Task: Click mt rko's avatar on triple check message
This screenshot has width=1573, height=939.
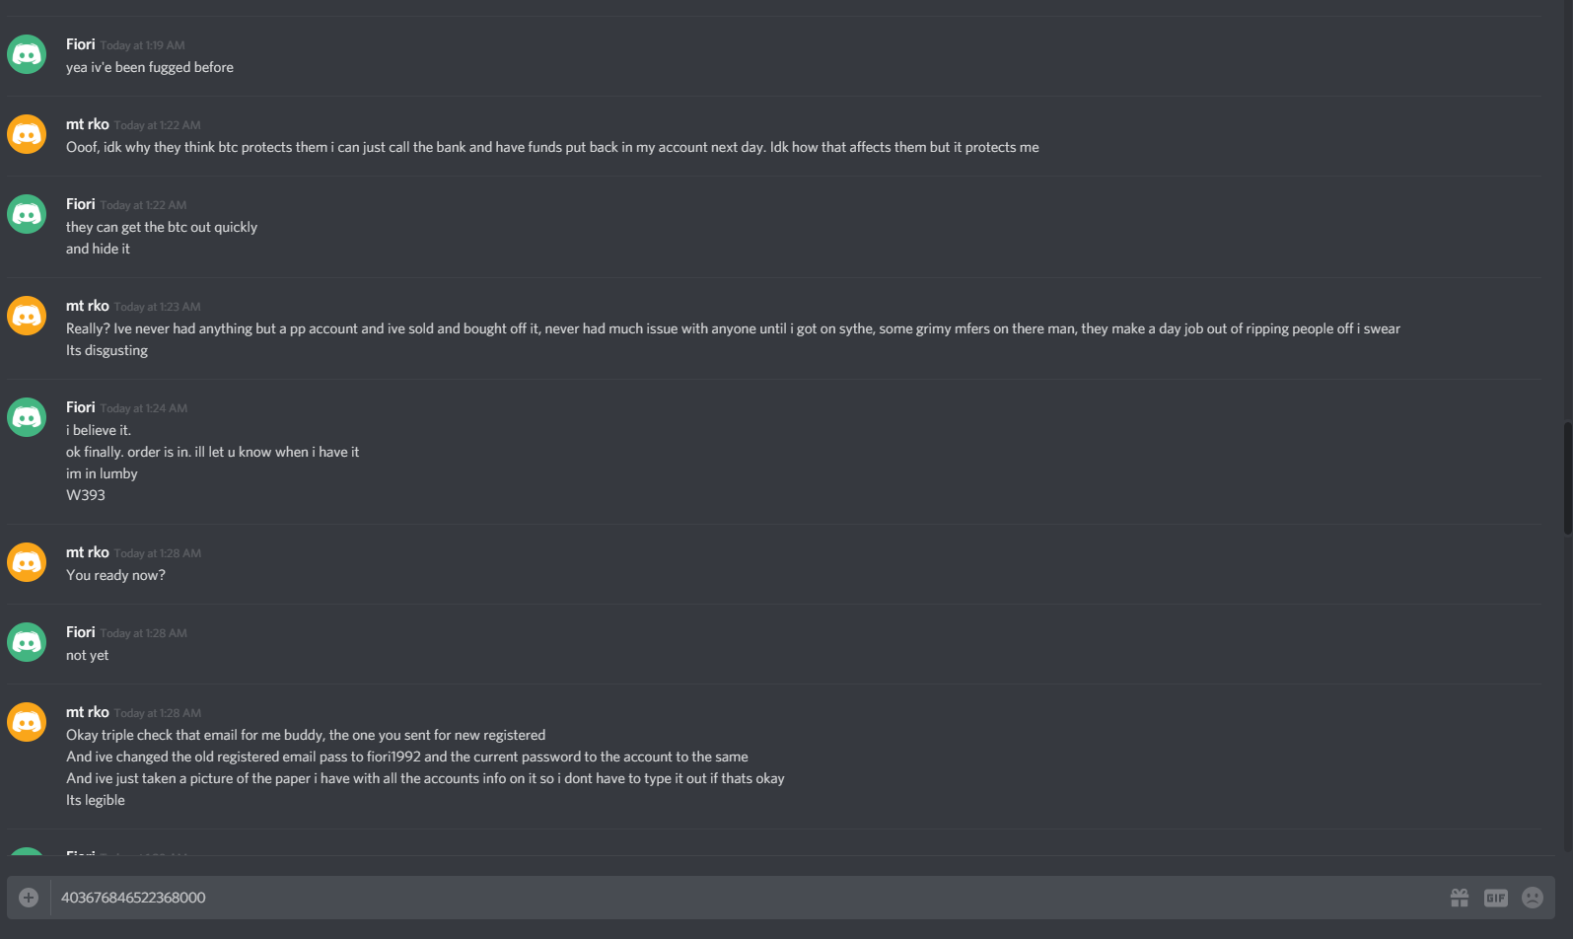Action: pos(27,722)
